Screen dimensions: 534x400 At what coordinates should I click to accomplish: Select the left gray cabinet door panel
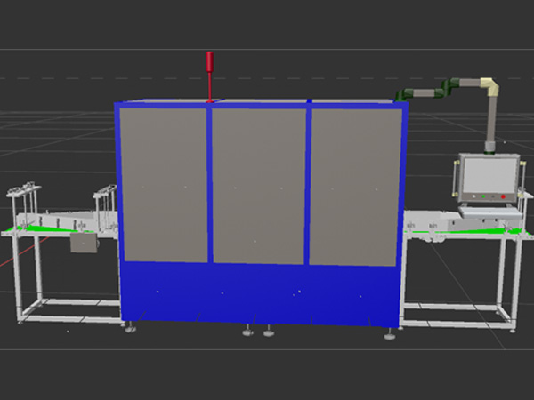point(164,184)
